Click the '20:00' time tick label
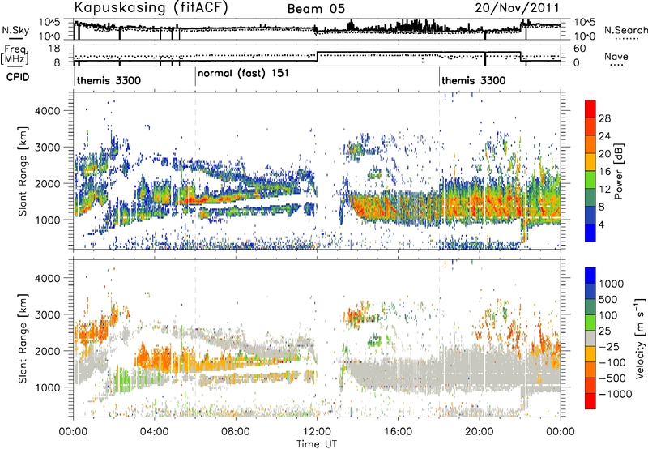 pos(480,432)
